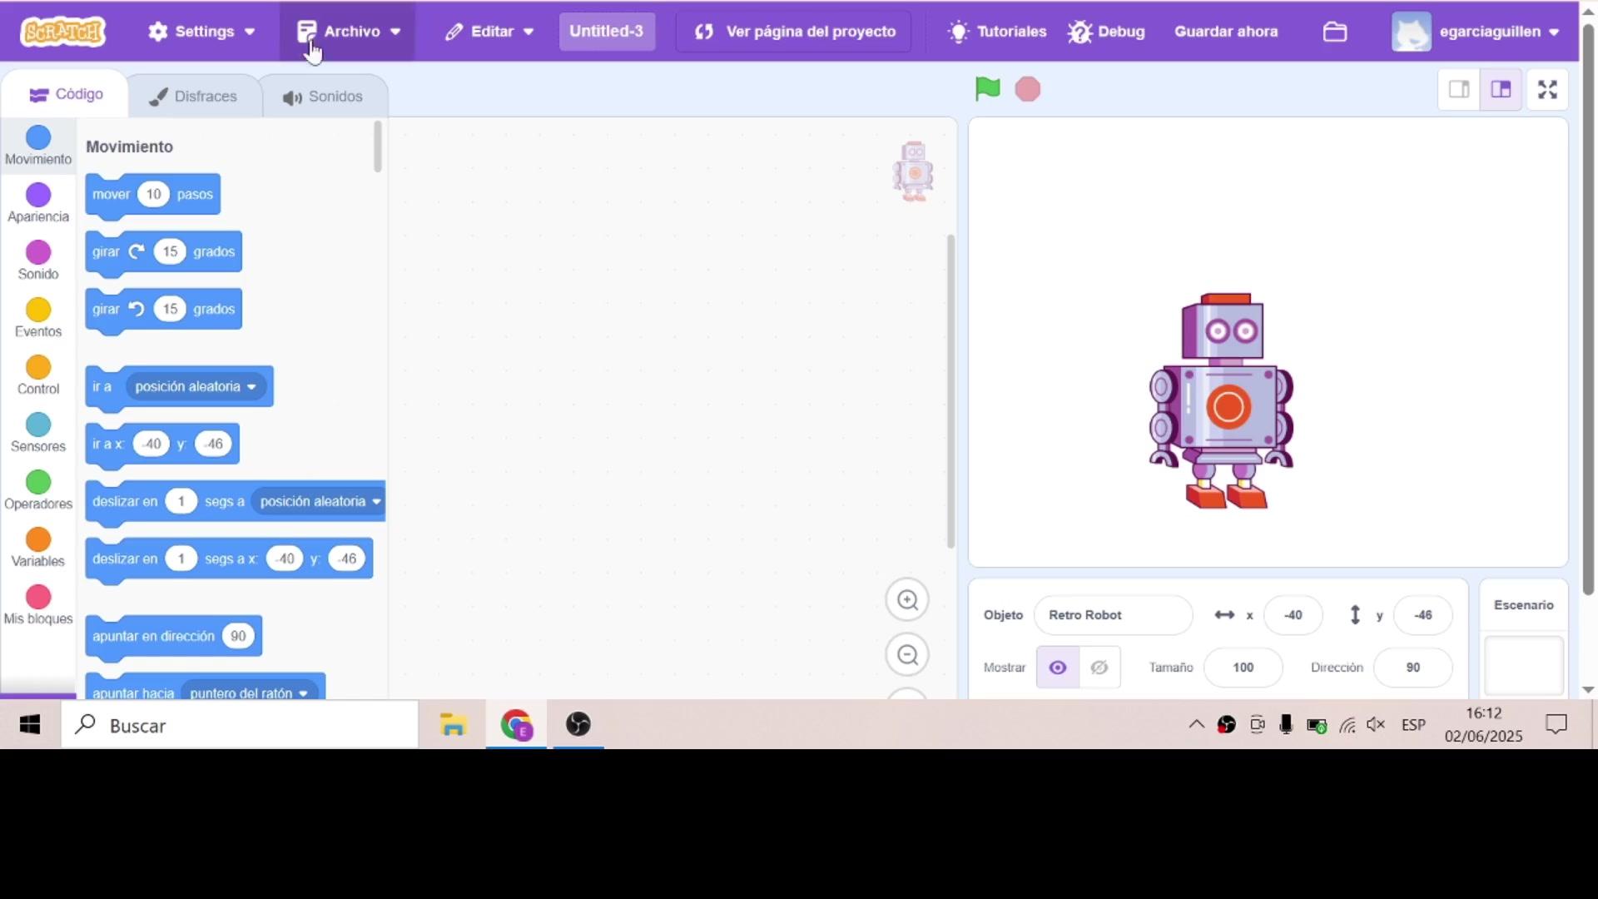Viewport: 1598px width, 899px height.
Task: Enter full screen stage mode
Action: 1547,90
